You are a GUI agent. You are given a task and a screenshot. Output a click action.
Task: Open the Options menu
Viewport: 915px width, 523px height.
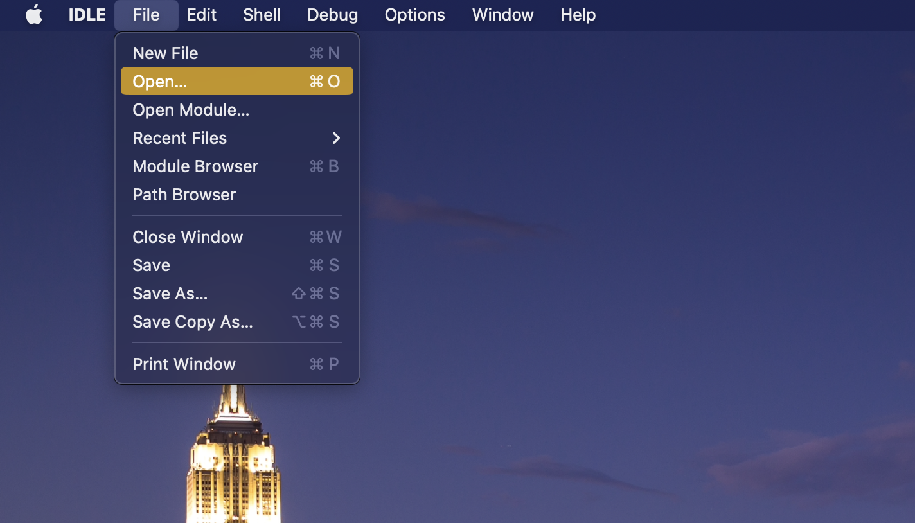[x=414, y=15]
